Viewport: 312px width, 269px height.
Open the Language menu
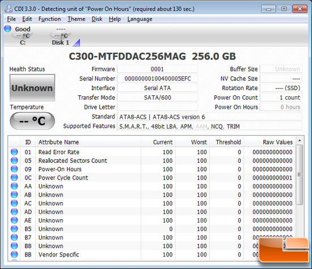(x=140, y=19)
